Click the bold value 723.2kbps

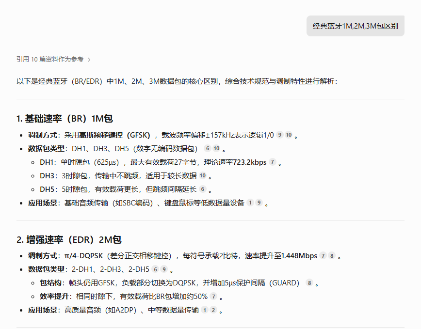pyautogui.click(x=250, y=162)
